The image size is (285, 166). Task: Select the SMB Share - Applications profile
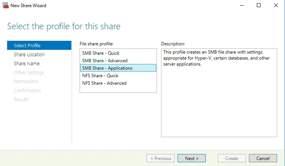pyautogui.click(x=107, y=68)
